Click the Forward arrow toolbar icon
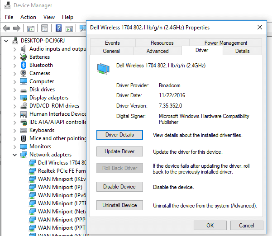This screenshot has height=236, width=272. 17,28
